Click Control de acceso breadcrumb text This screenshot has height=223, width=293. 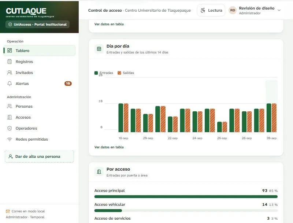point(105,11)
